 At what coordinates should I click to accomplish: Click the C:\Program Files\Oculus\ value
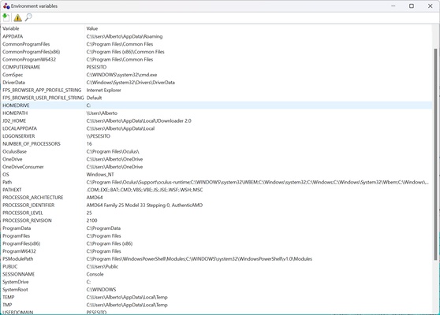click(113, 151)
